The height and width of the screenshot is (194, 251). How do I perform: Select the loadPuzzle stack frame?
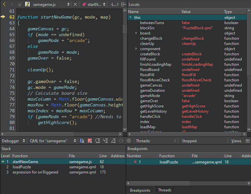(21, 167)
